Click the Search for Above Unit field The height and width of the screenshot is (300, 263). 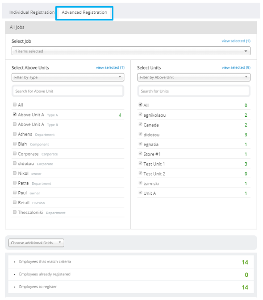click(68, 91)
